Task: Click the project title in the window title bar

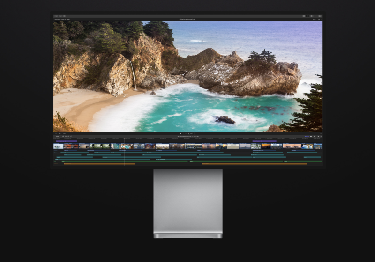Action: pos(187,19)
